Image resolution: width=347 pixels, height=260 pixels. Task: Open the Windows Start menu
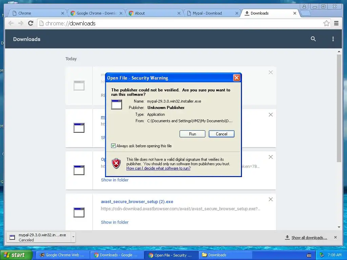(16, 255)
